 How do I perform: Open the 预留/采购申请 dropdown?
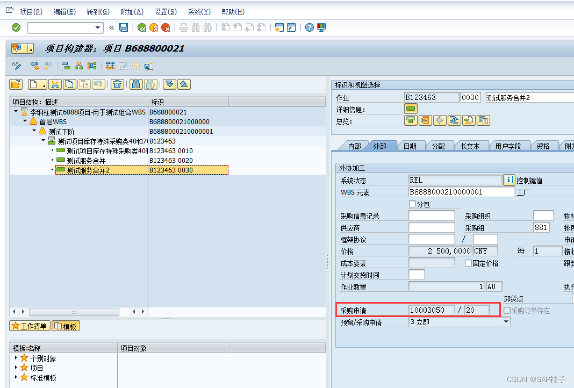(506, 322)
